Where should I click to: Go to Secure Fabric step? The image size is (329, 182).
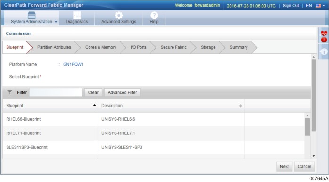click(x=173, y=47)
